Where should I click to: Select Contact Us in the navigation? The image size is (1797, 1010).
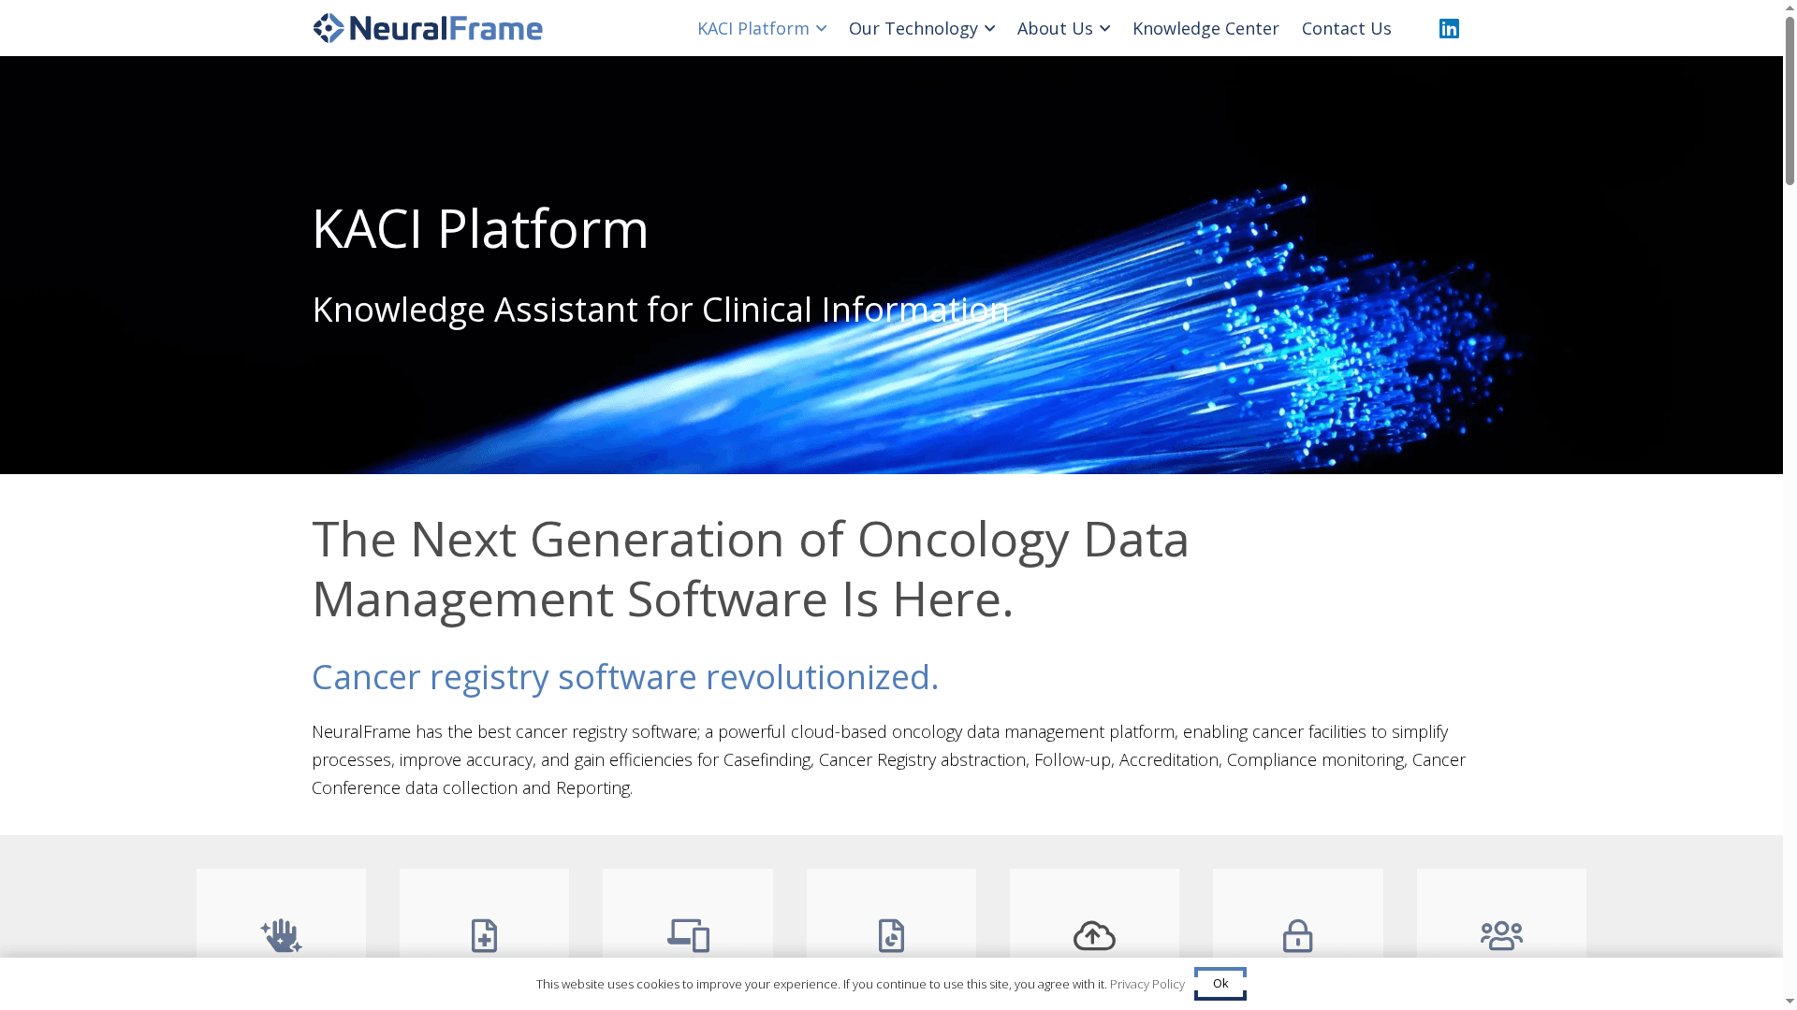click(1346, 28)
